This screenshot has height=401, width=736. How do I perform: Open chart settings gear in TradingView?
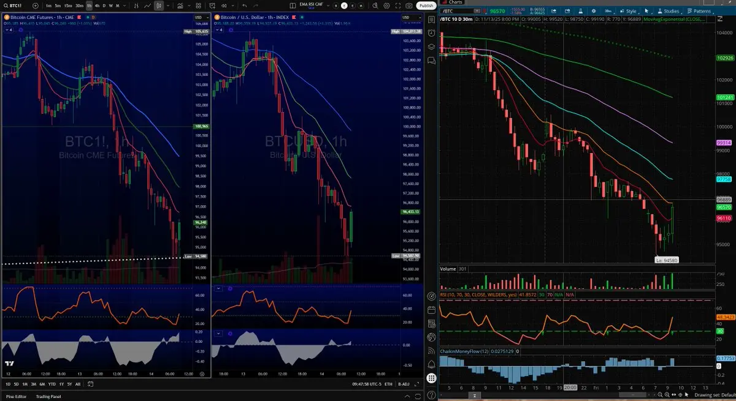click(386, 6)
